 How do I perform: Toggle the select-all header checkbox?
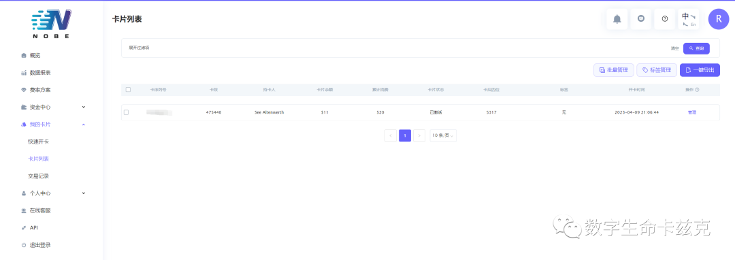click(x=129, y=89)
